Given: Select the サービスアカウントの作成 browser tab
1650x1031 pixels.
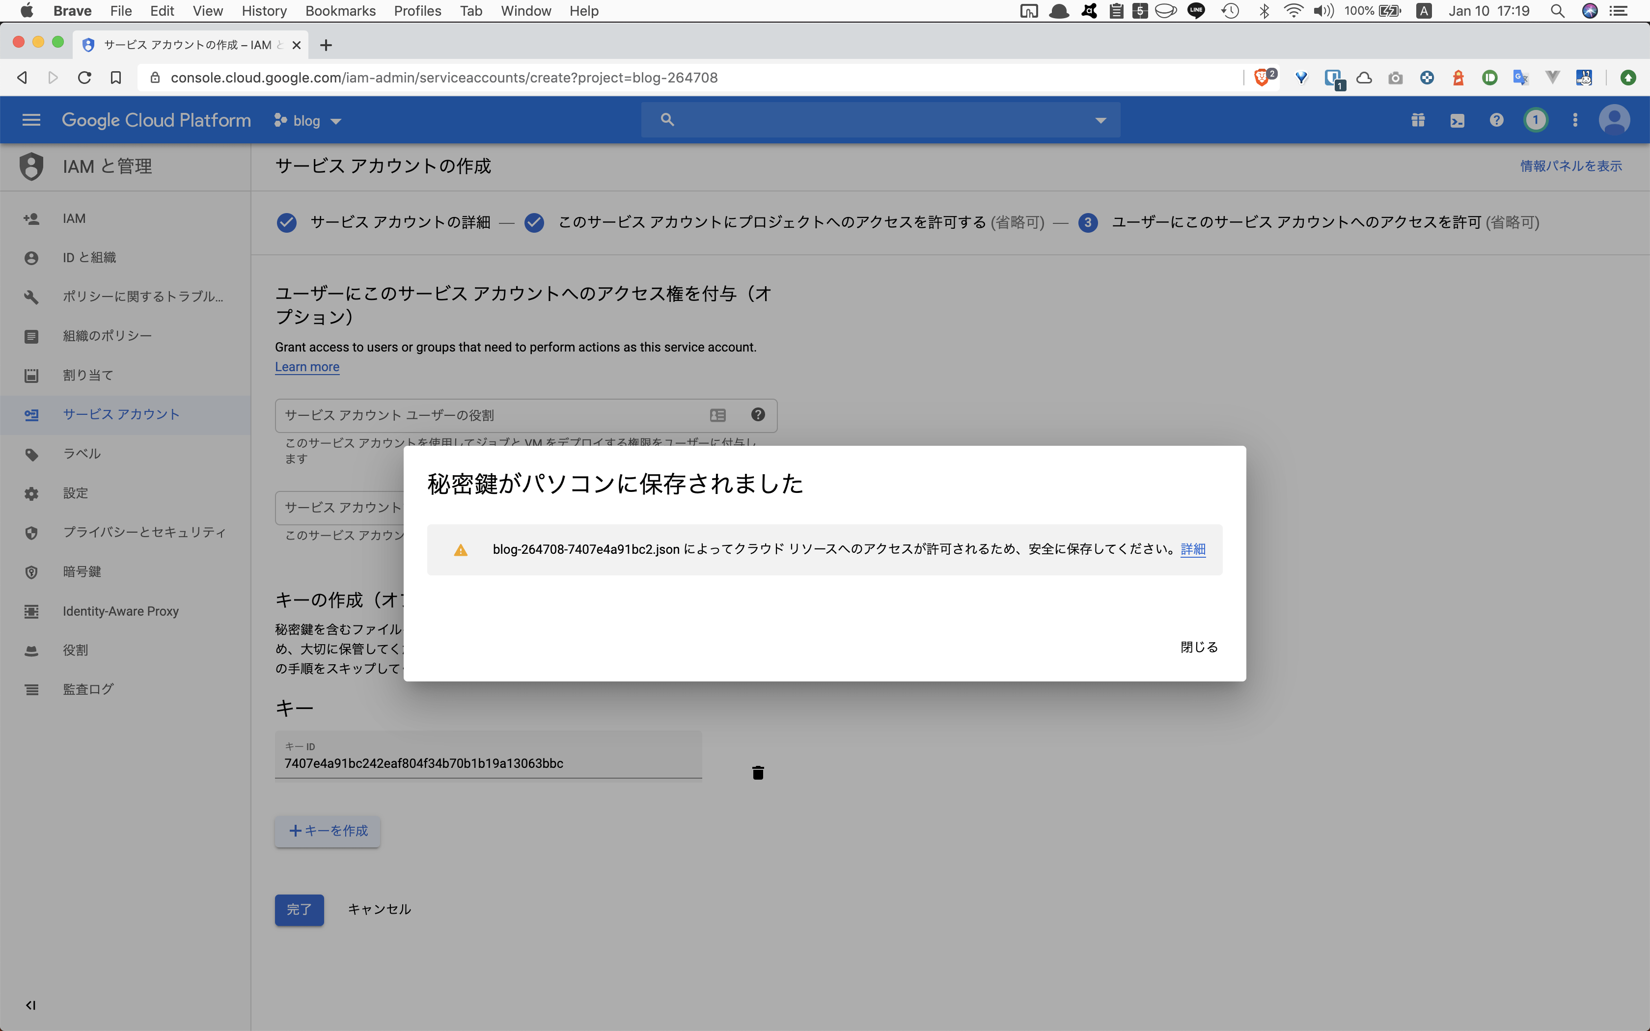Looking at the screenshot, I should point(189,44).
